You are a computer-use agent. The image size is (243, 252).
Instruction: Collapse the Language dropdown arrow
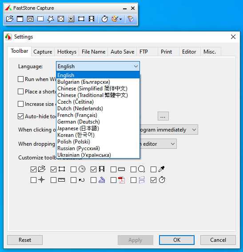(136, 66)
